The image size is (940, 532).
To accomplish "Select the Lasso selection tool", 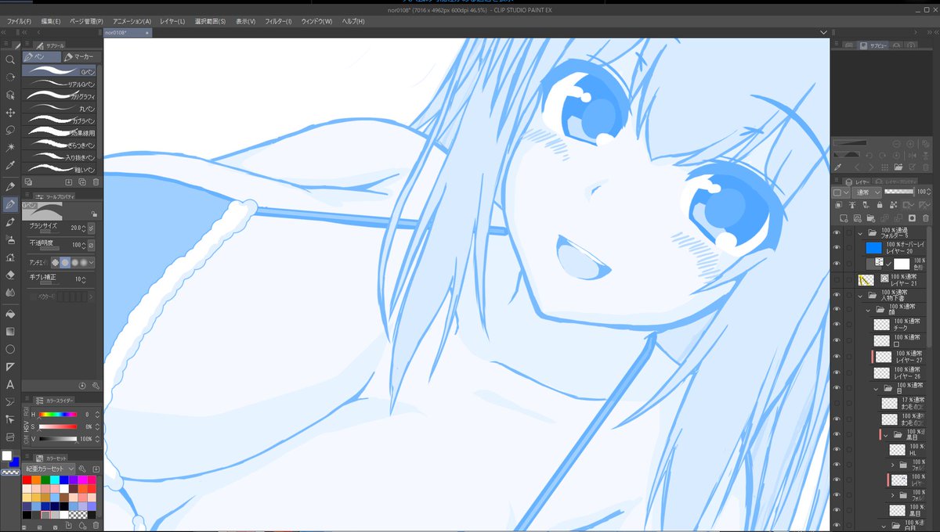I will click(x=10, y=130).
